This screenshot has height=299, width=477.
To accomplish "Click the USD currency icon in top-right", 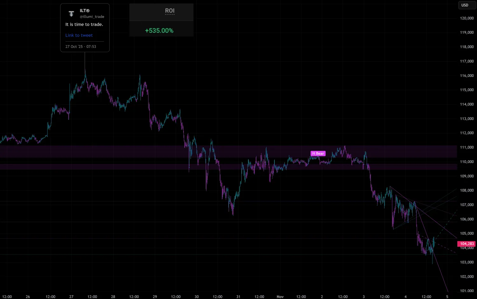I will pos(465,5).
